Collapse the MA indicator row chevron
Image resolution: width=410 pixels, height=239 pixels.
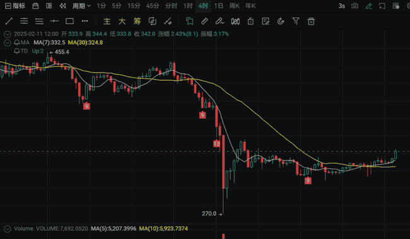(x=8, y=43)
